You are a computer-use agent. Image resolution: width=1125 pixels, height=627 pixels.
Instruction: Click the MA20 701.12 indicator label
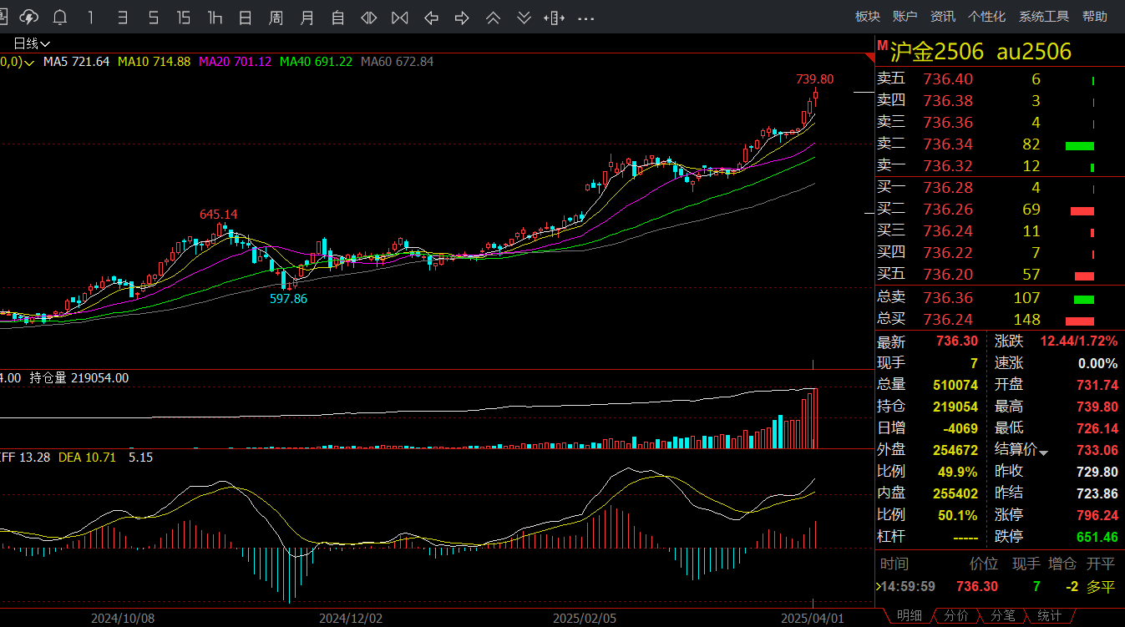coord(235,62)
